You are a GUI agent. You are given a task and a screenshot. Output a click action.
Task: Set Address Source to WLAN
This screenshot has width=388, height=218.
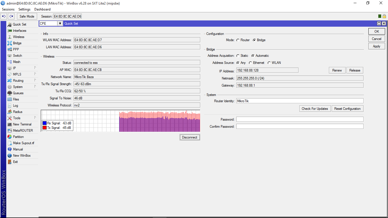[x=269, y=63]
